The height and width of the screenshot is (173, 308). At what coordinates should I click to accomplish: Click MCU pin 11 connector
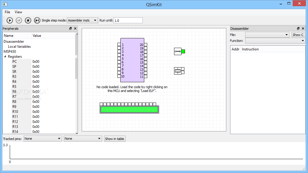(x=145, y=77)
